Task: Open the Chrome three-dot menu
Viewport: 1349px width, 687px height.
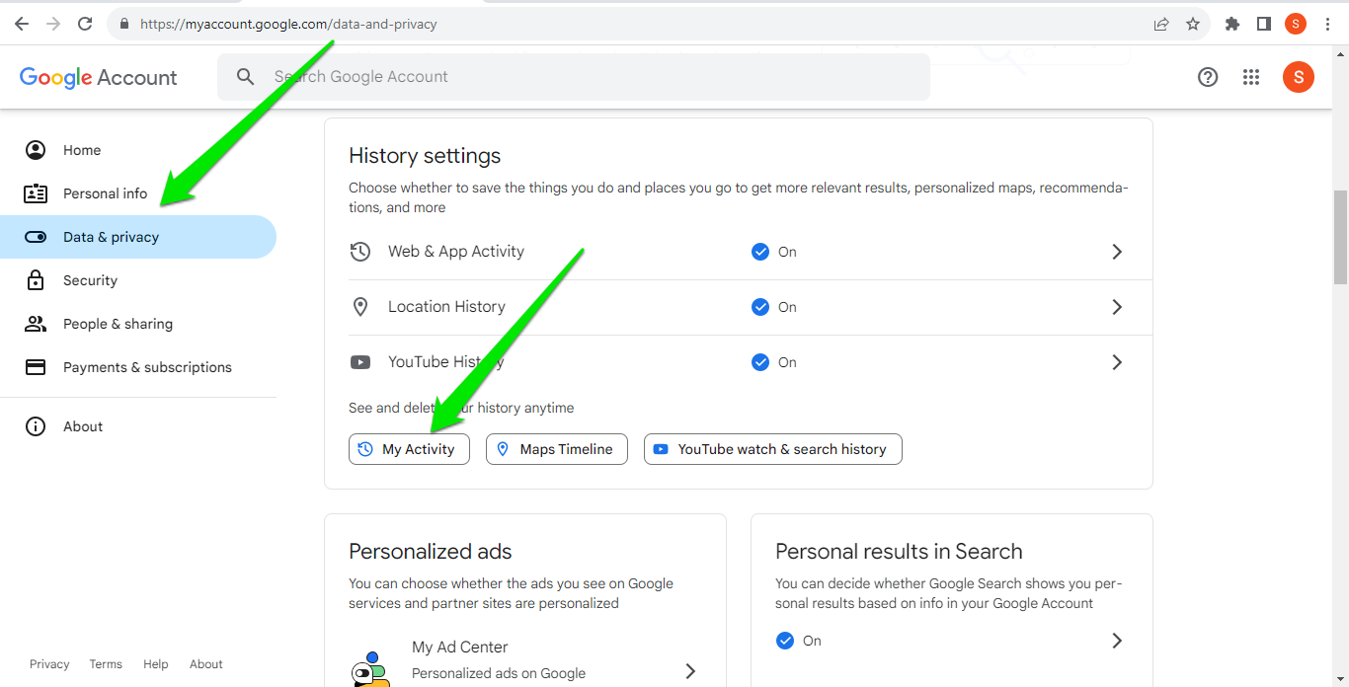Action: coord(1327,24)
